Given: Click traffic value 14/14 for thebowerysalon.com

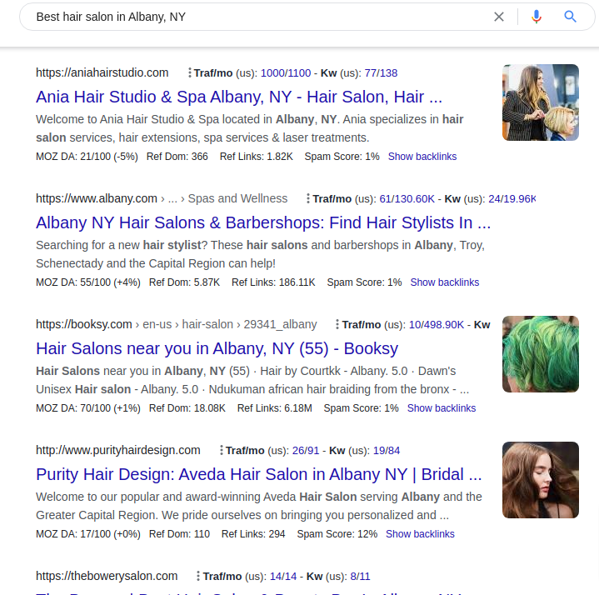Looking at the screenshot, I should [x=283, y=576].
